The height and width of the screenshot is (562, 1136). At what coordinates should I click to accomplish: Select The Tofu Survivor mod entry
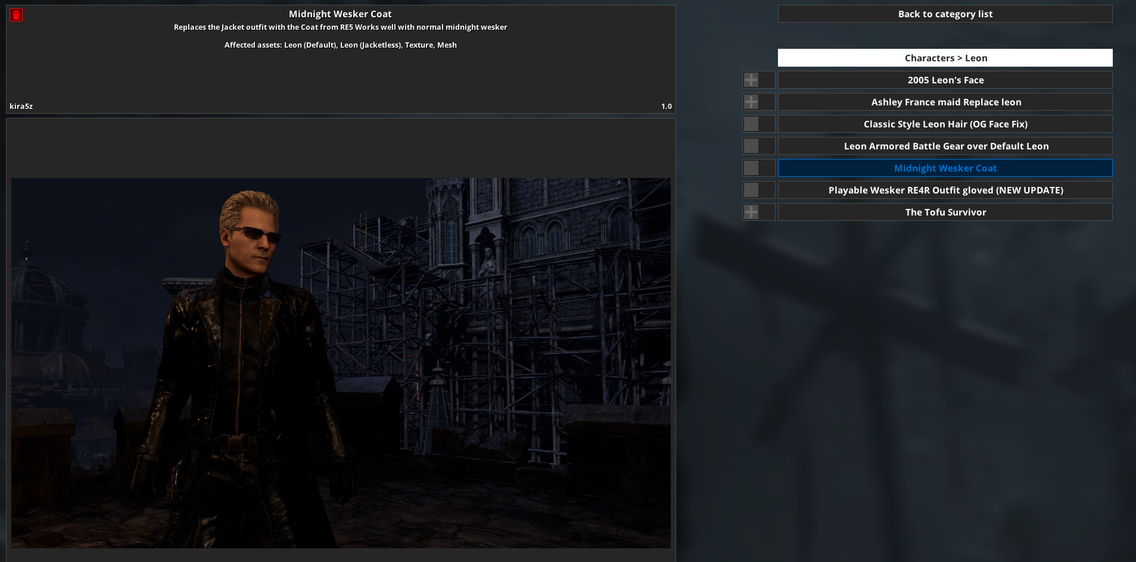[945, 212]
